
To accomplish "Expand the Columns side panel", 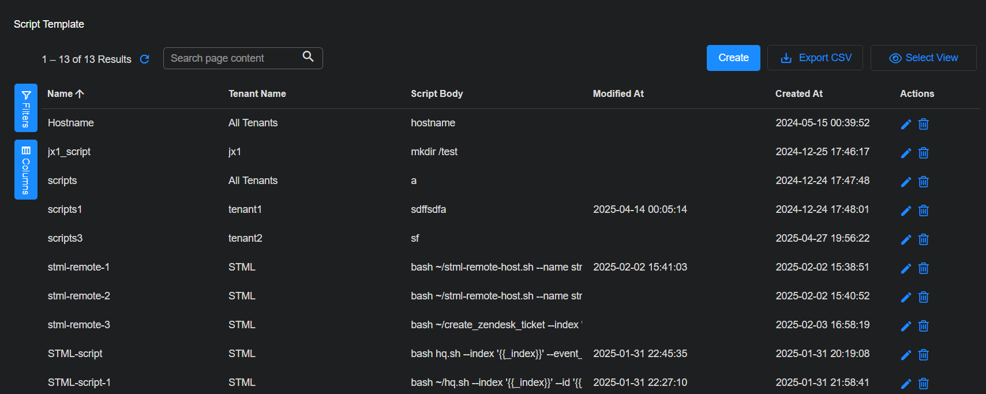I will [26, 170].
